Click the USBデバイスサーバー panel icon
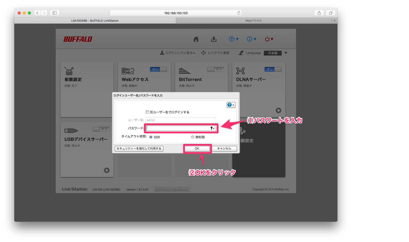 pyautogui.click(x=71, y=131)
